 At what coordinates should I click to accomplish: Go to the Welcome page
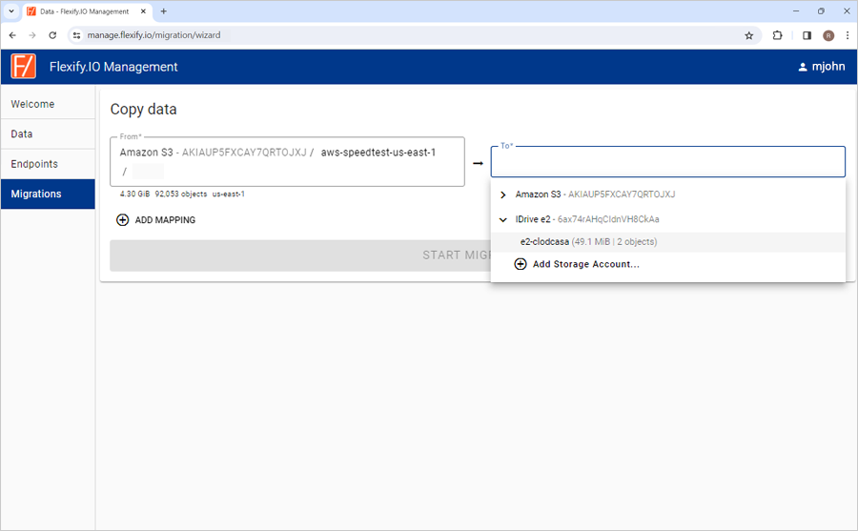[48, 104]
